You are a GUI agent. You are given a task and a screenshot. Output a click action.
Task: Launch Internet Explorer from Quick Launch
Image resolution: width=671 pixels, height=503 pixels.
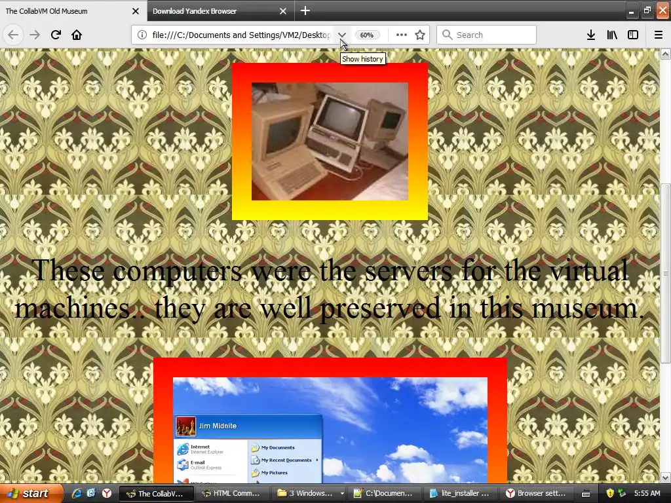pos(77,493)
